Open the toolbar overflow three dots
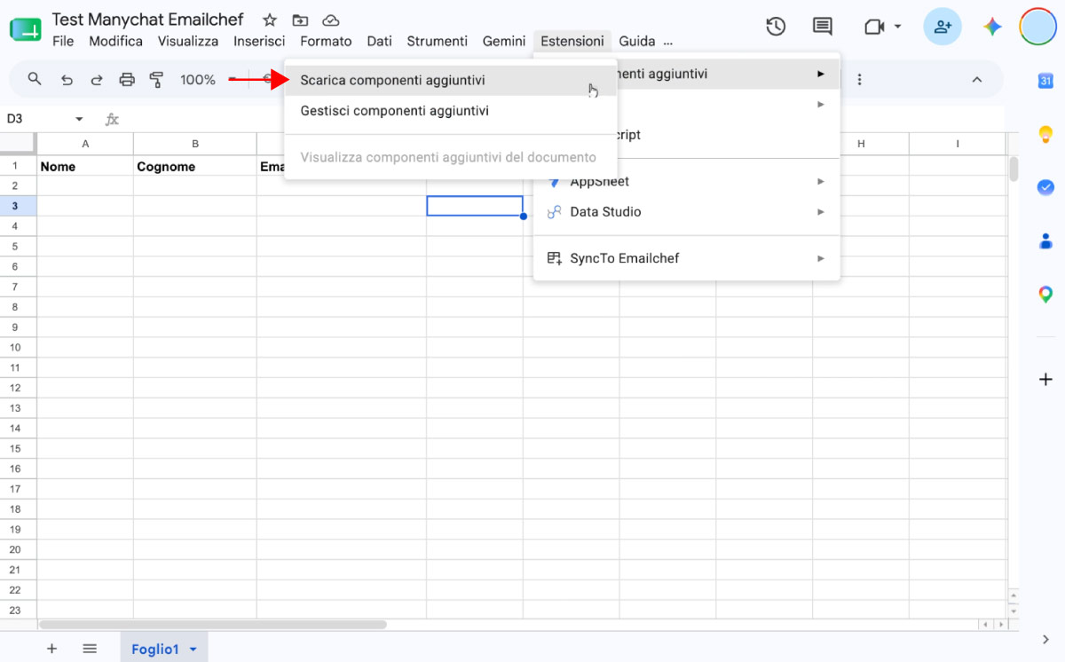The height and width of the screenshot is (662, 1065). 859,80
